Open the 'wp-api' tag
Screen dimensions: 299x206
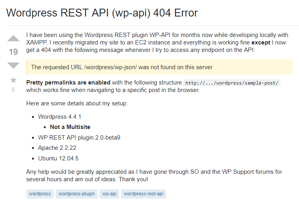(109, 194)
